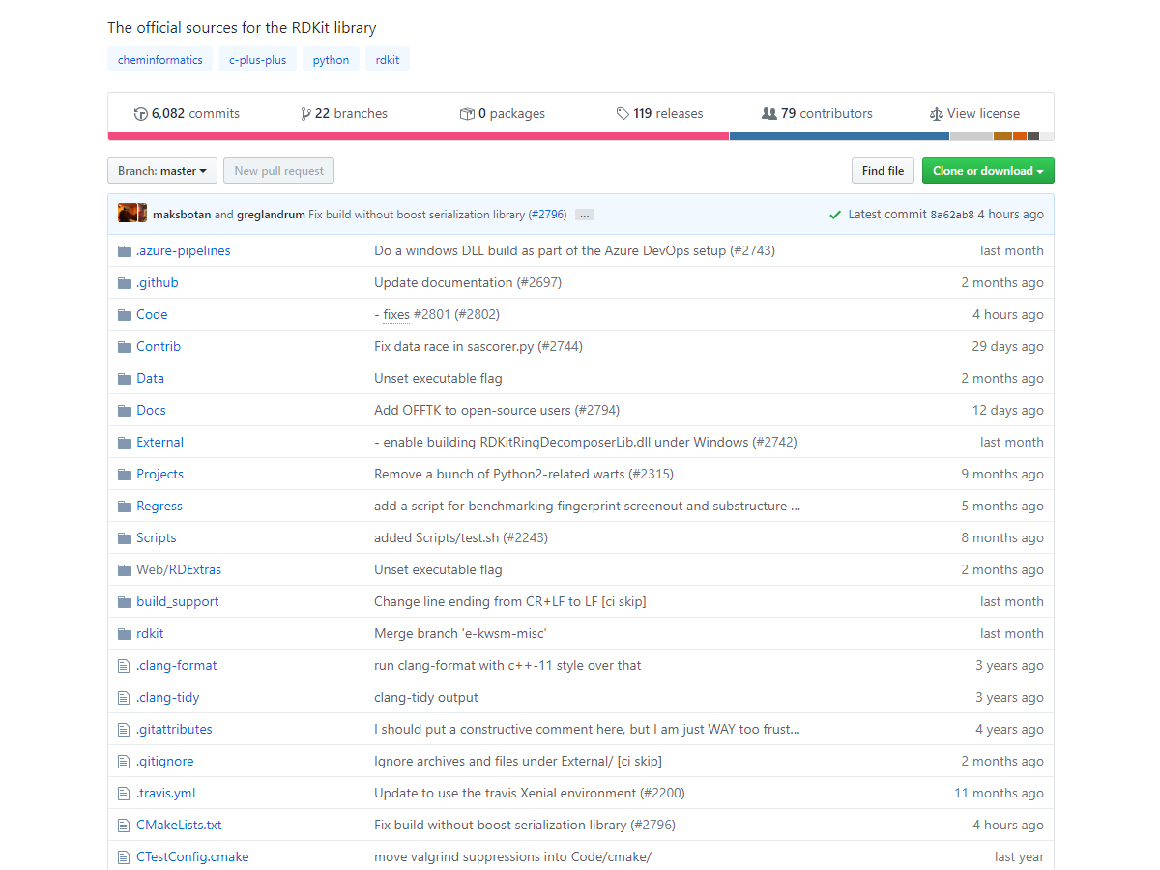This screenshot has width=1160, height=870.
Task: Open the maksbotan author link
Action: 182,215
